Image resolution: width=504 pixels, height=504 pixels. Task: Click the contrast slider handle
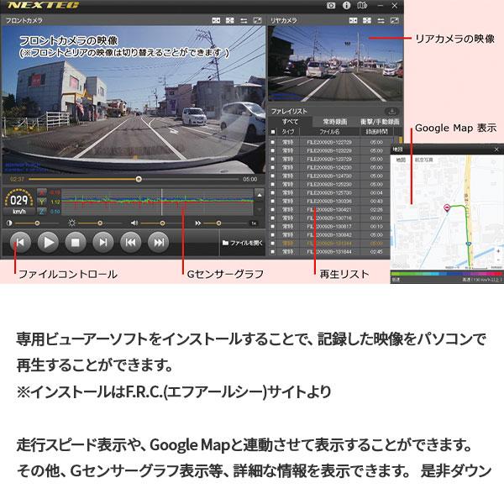37,223
